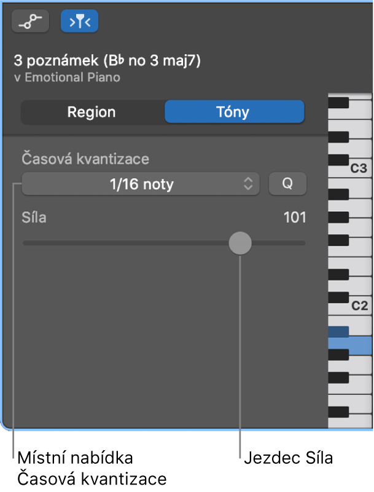The image size is (374, 492).
Task: Toggle off the collapse notes funnel button
Action: [x=79, y=20]
